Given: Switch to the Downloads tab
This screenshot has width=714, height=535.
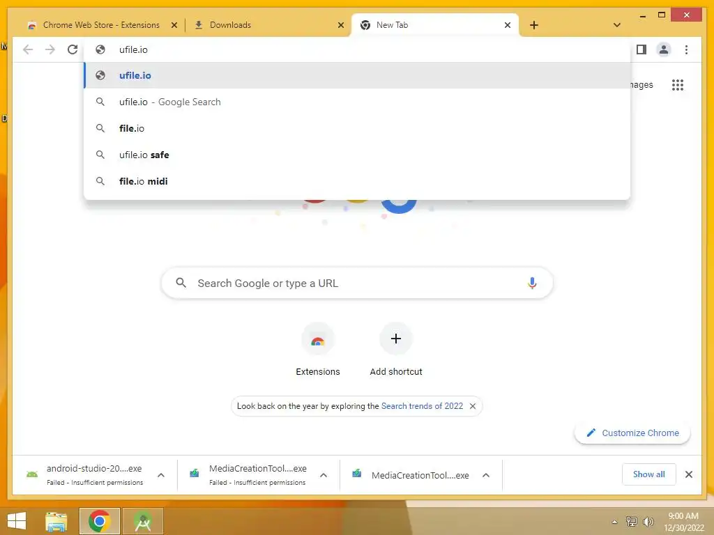Looking at the screenshot, I should (267, 25).
